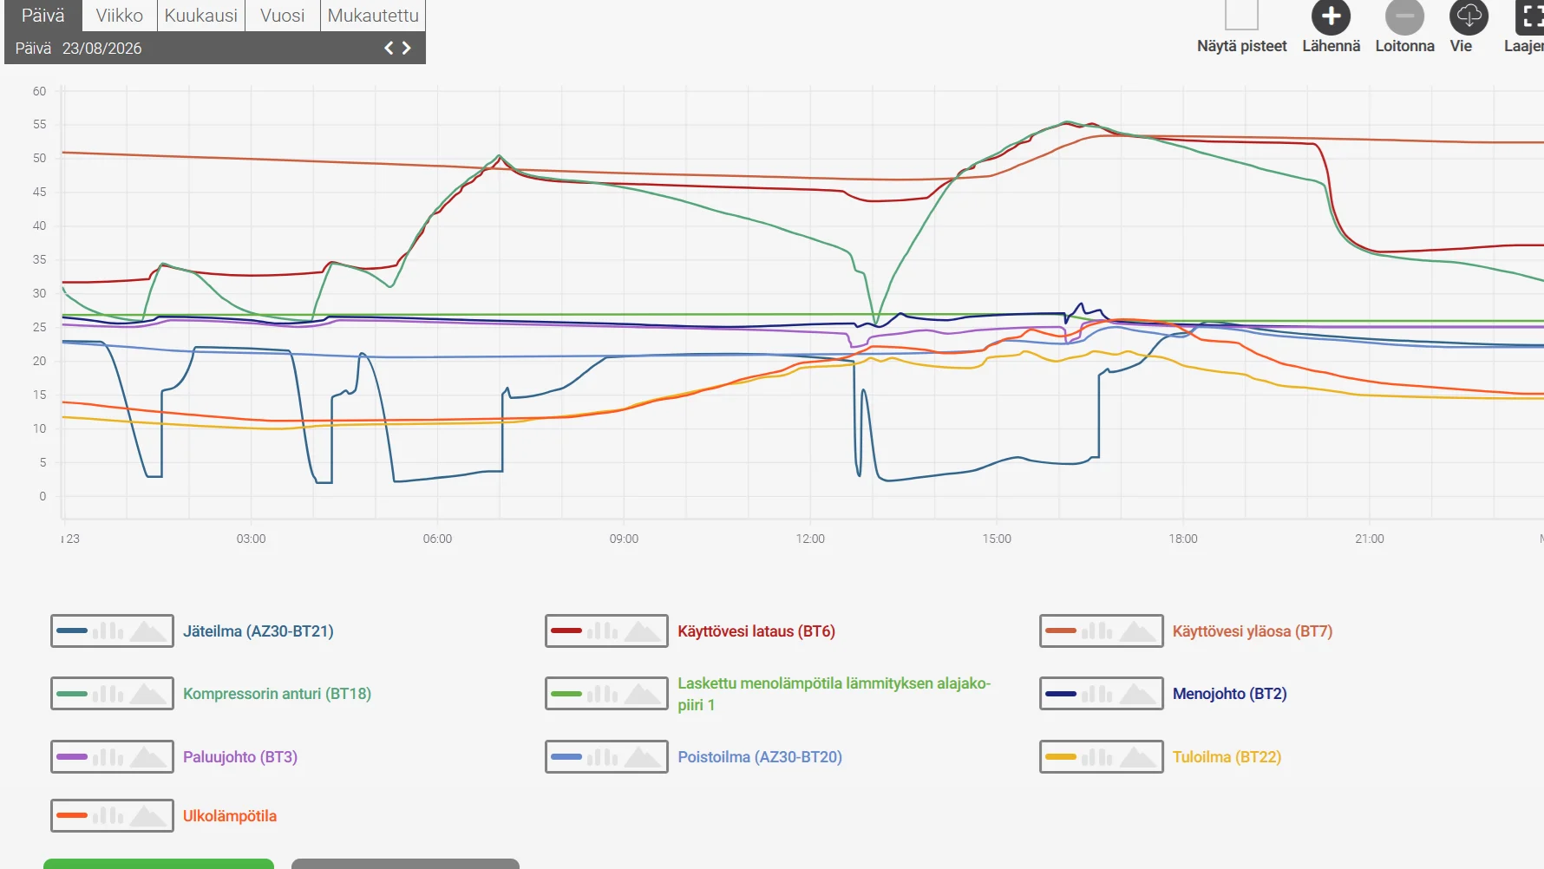This screenshot has height=869, width=1544.
Task: Click the Käyttövesi lataus (BT6) label
Action: (756, 631)
